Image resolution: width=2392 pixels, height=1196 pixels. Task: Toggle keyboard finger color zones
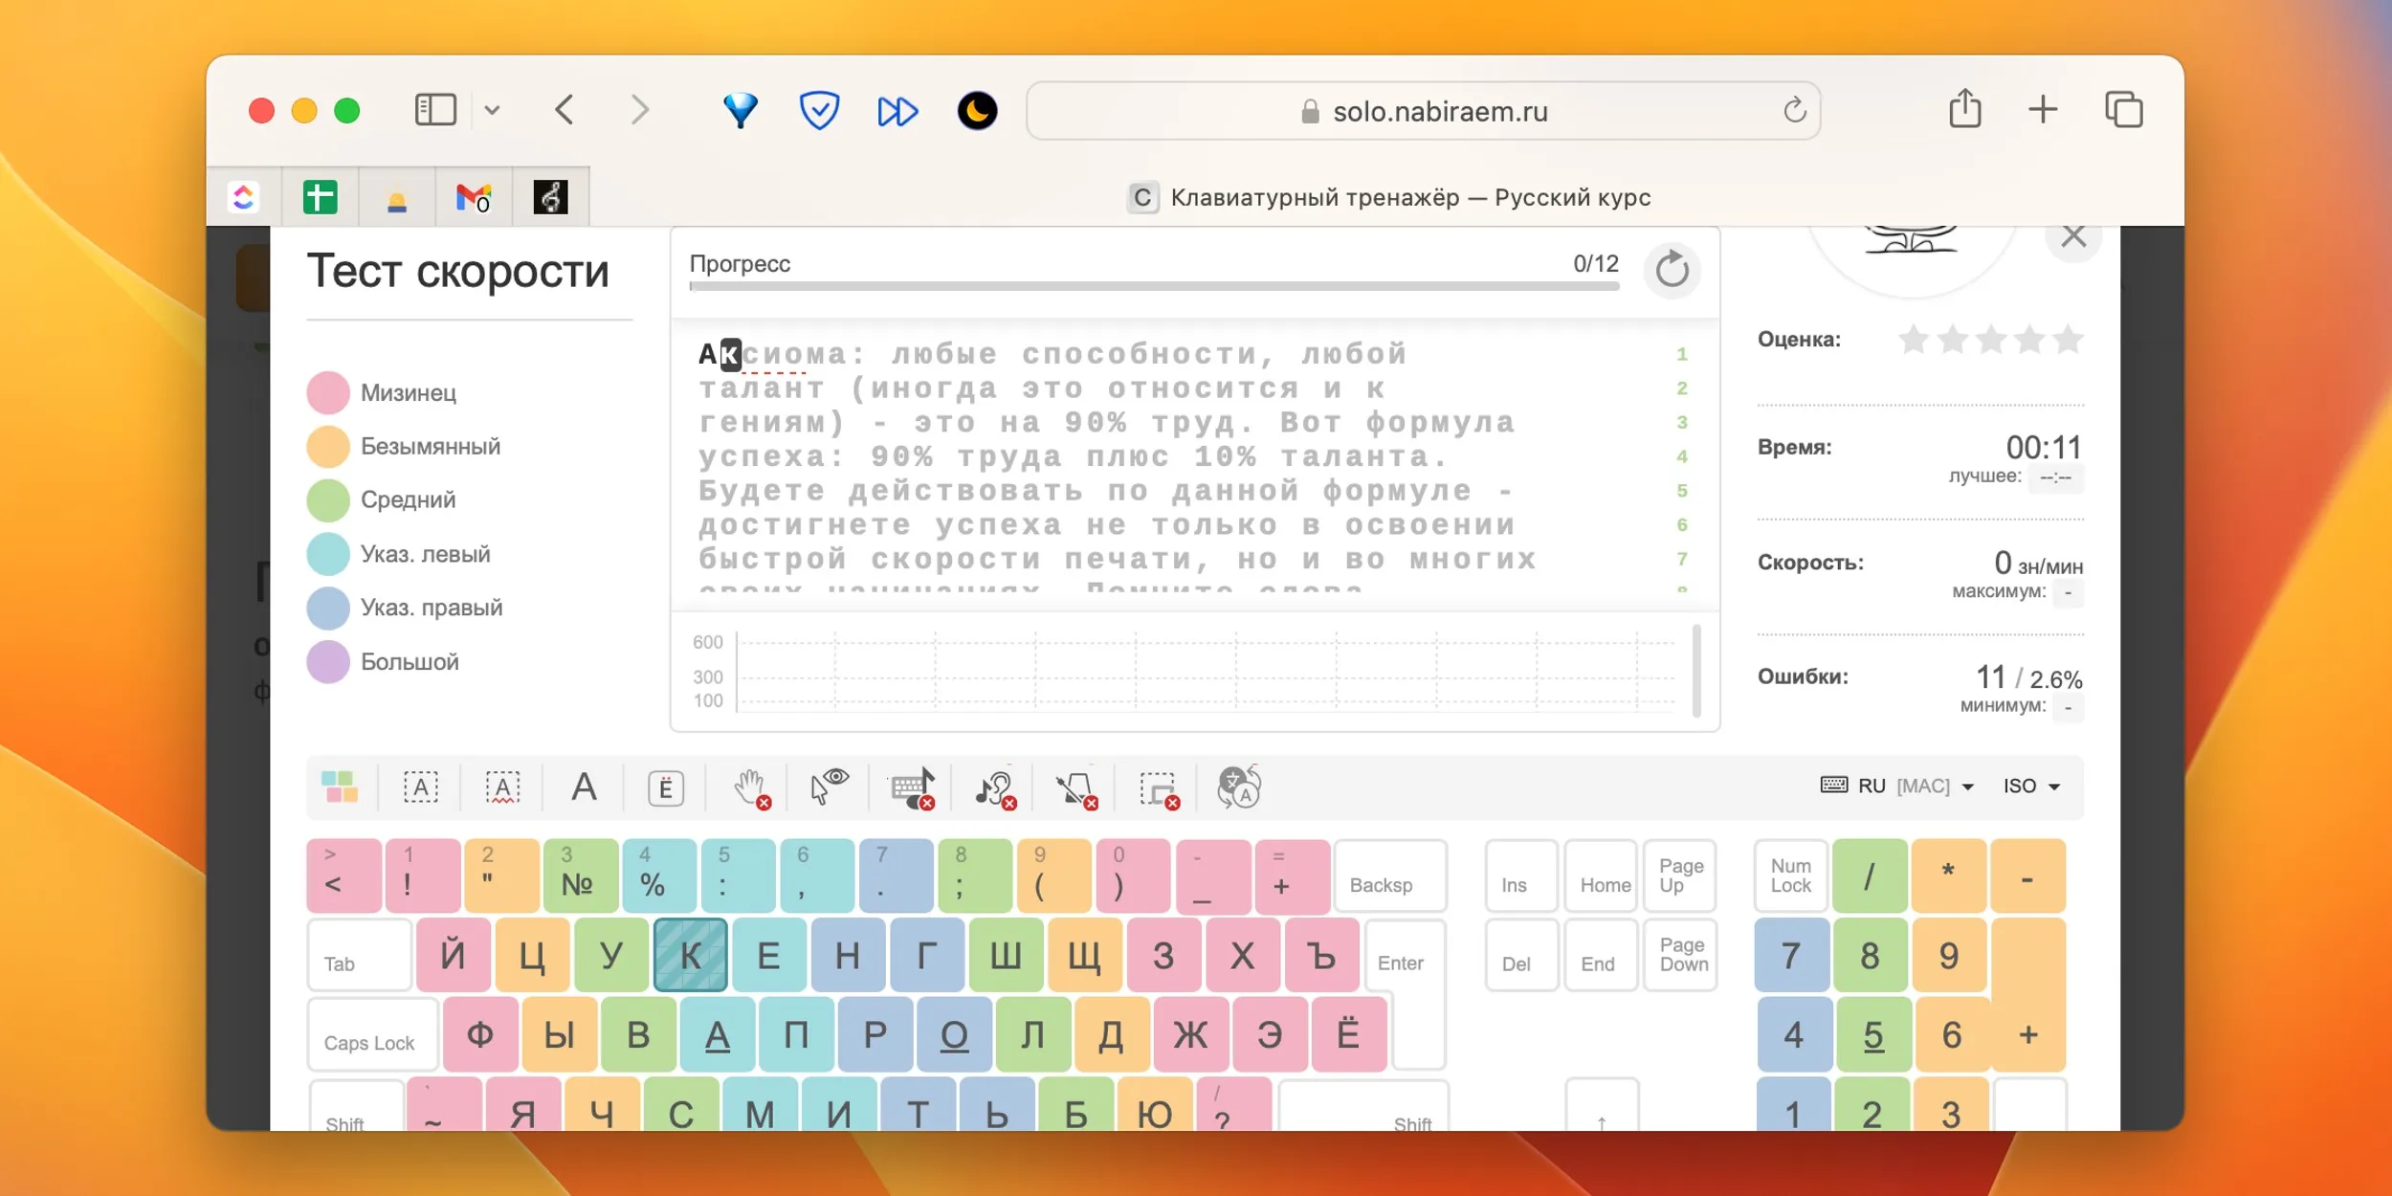tap(340, 787)
